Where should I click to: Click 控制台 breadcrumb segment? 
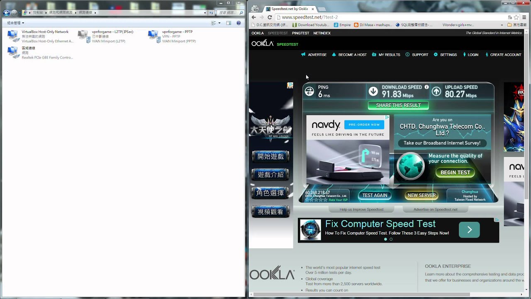(38, 13)
